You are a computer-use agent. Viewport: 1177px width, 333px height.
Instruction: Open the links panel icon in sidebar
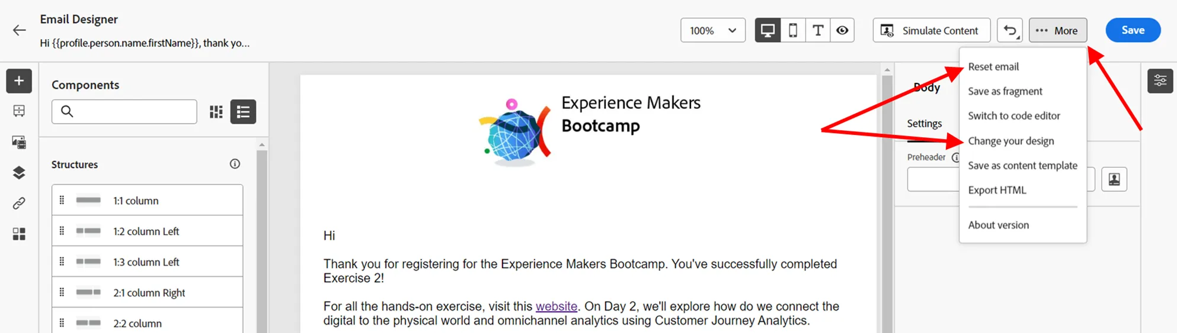point(19,203)
